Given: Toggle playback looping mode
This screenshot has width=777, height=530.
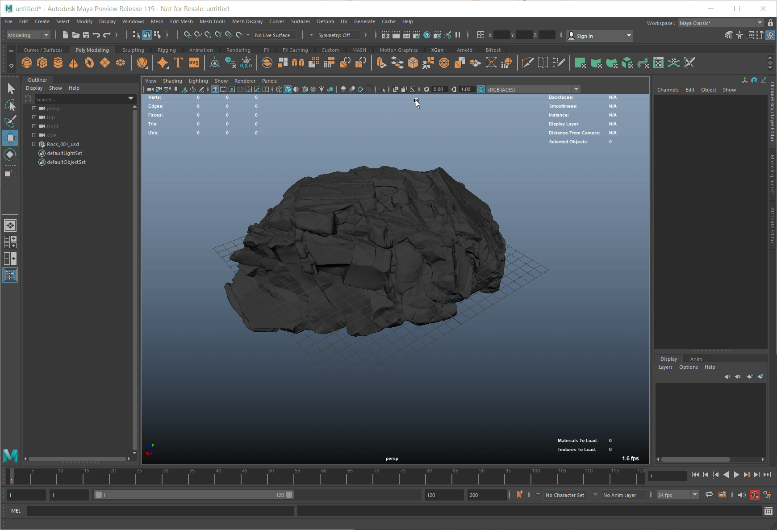Looking at the screenshot, I should (709, 495).
